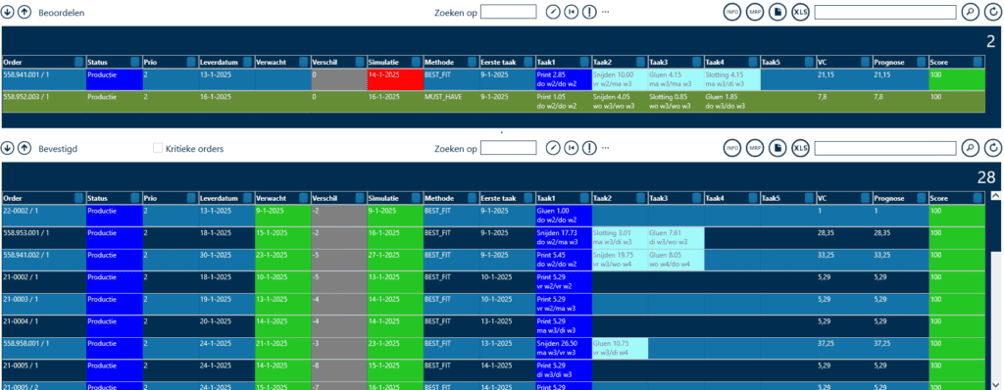Click the Zoeken op field in Bevestigd

pos(509,148)
